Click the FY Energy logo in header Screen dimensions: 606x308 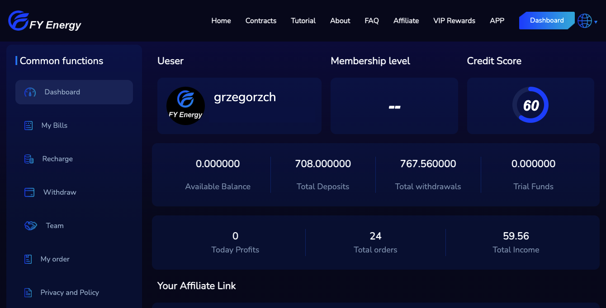[x=44, y=21]
